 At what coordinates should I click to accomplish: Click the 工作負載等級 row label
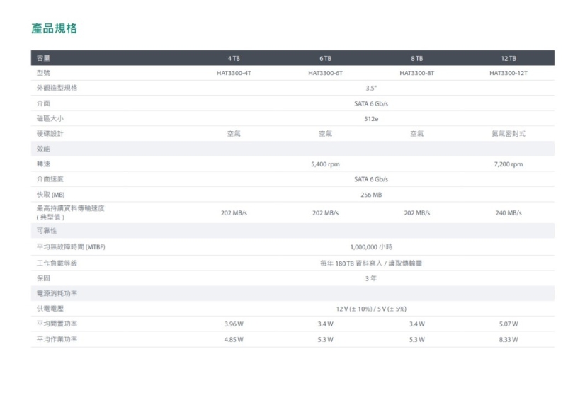[x=57, y=263]
